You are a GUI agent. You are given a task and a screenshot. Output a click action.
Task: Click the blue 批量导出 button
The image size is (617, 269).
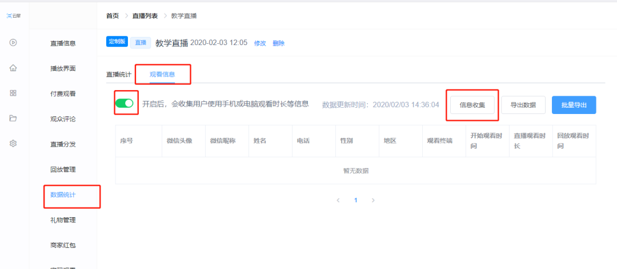(x=574, y=105)
